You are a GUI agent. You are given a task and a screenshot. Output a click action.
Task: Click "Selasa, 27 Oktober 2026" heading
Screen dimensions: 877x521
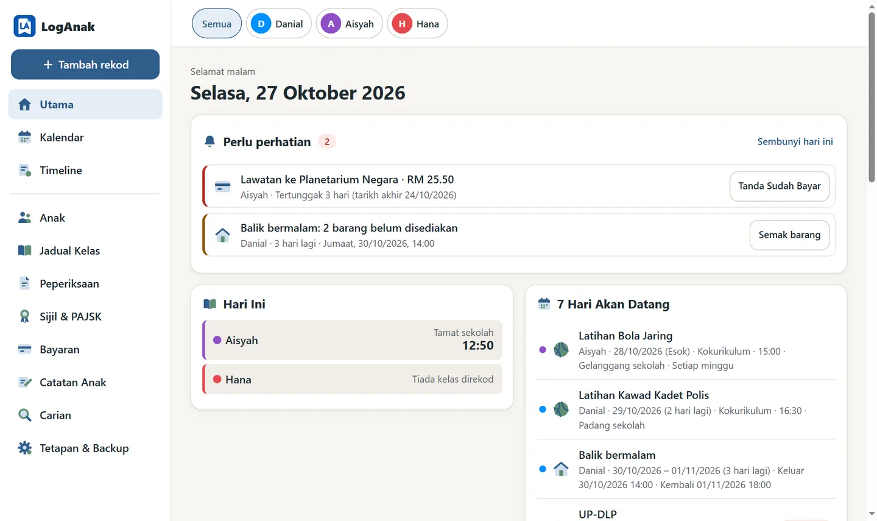click(x=298, y=93)
